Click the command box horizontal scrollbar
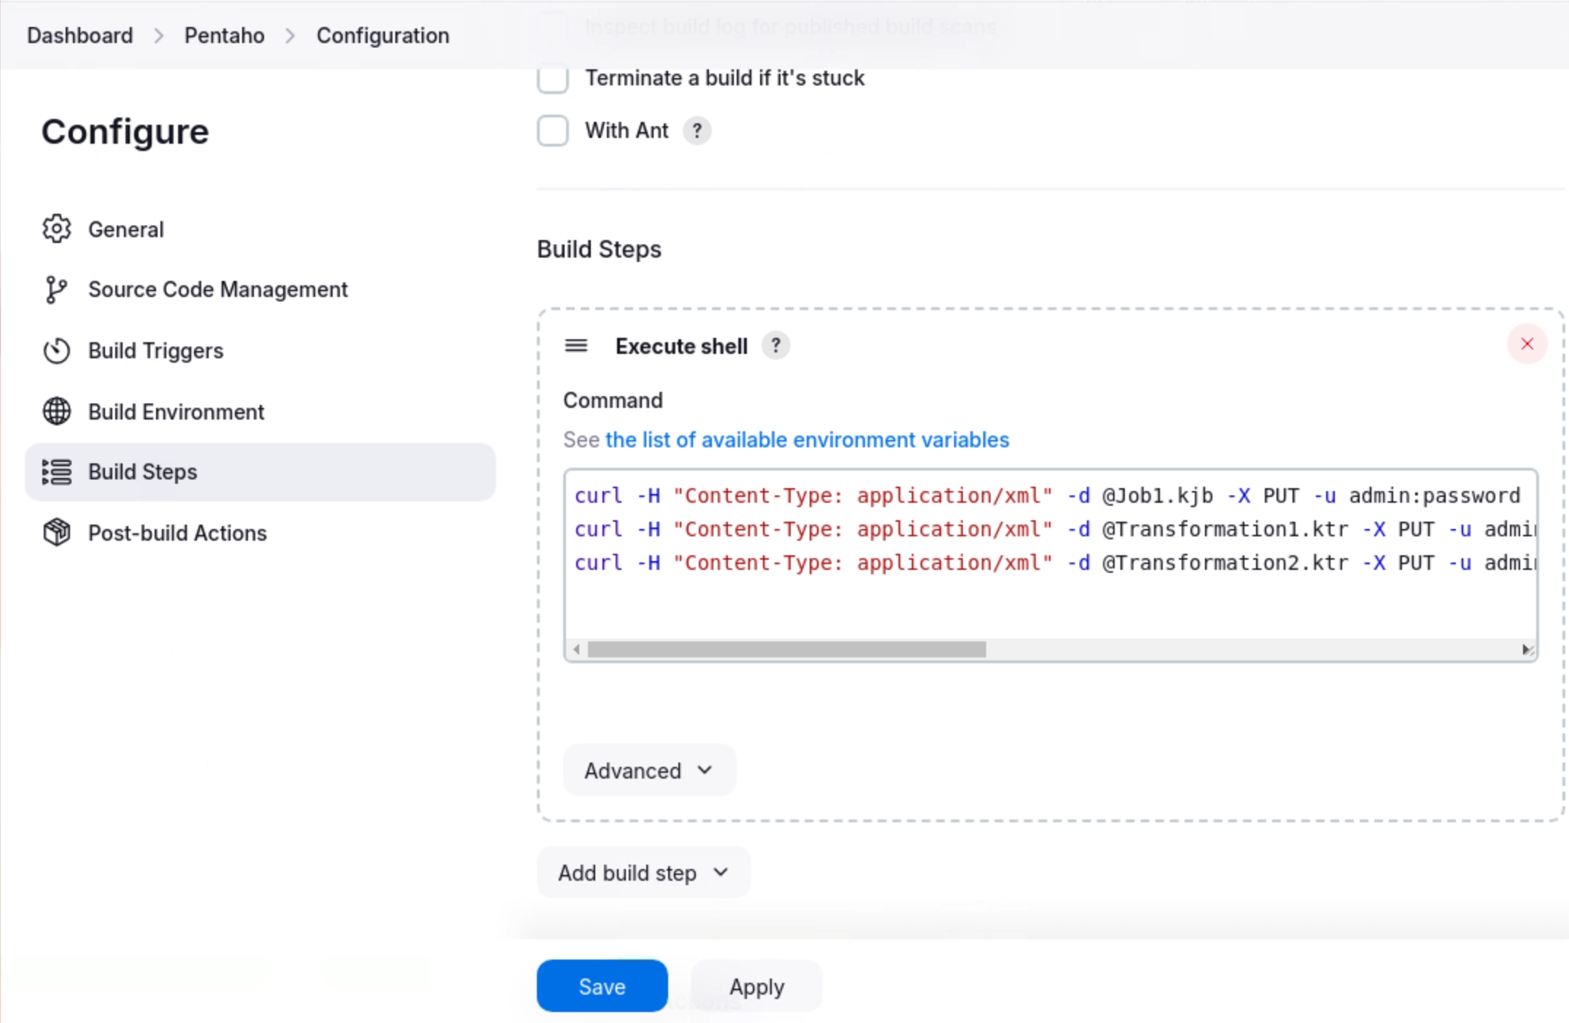Viewport: 1569px width, 1023px height. [786, 649]
